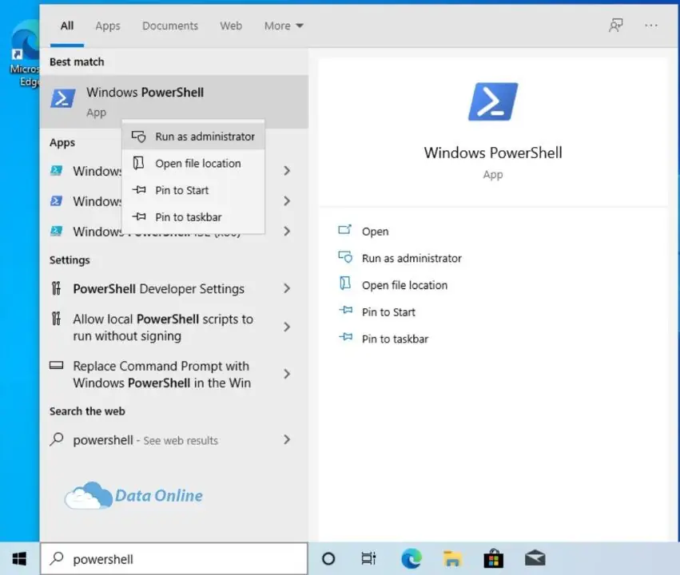Viewport: 680px width, 575px height.
Task: Expand third Windows app result chevron
Action: coord(287,232)
